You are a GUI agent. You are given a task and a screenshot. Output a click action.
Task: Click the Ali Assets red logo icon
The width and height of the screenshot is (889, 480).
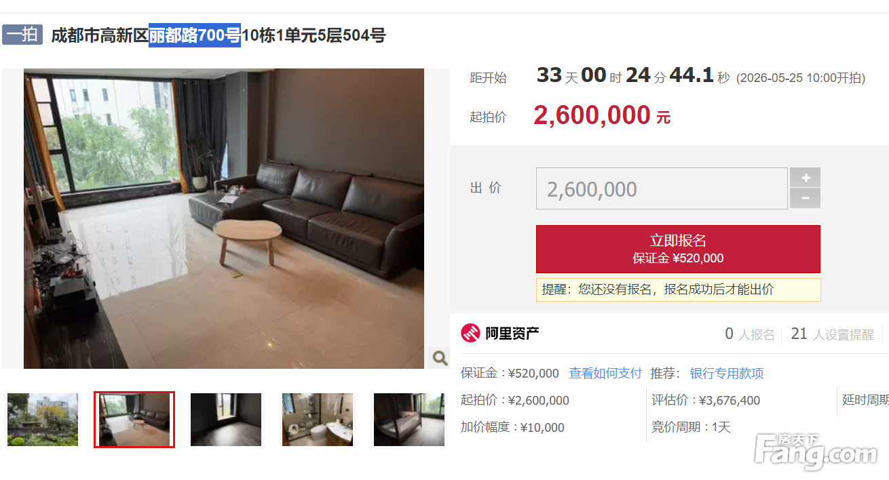[470, 334]
